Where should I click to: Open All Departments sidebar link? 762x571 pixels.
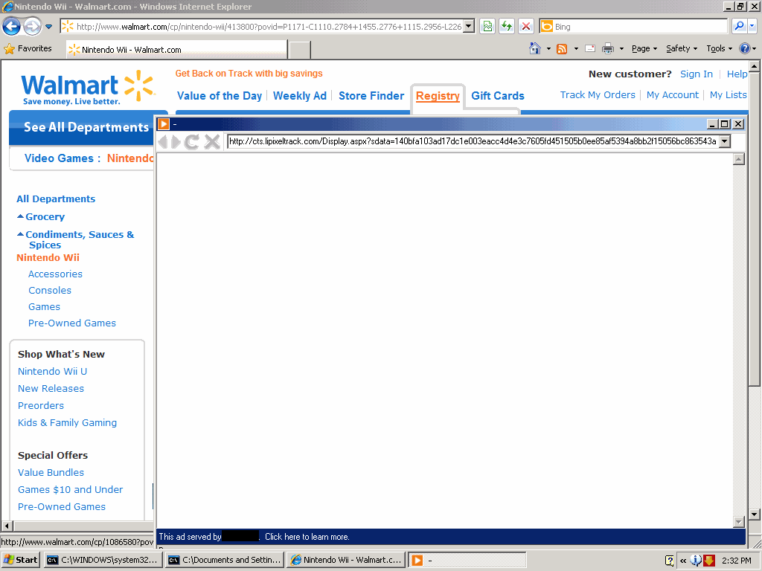[x=56, y=199]
